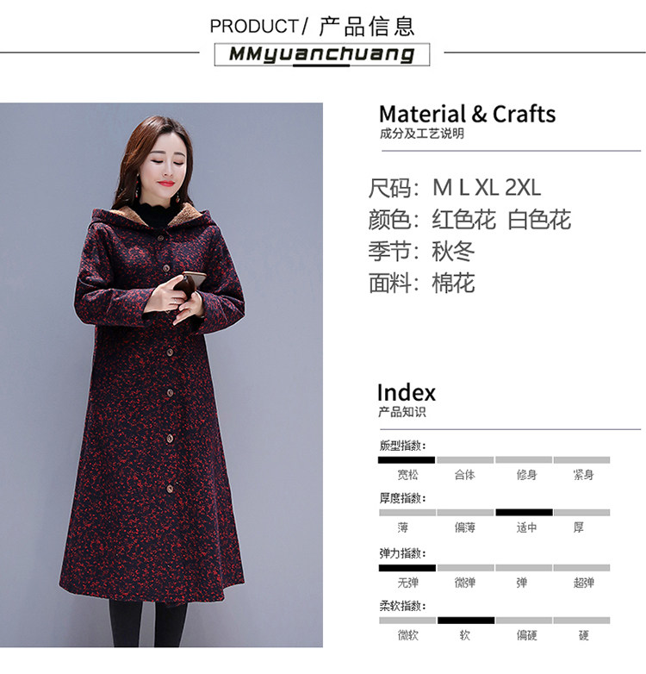
Task: Open the coat model product photo
Action: (162, 375)
